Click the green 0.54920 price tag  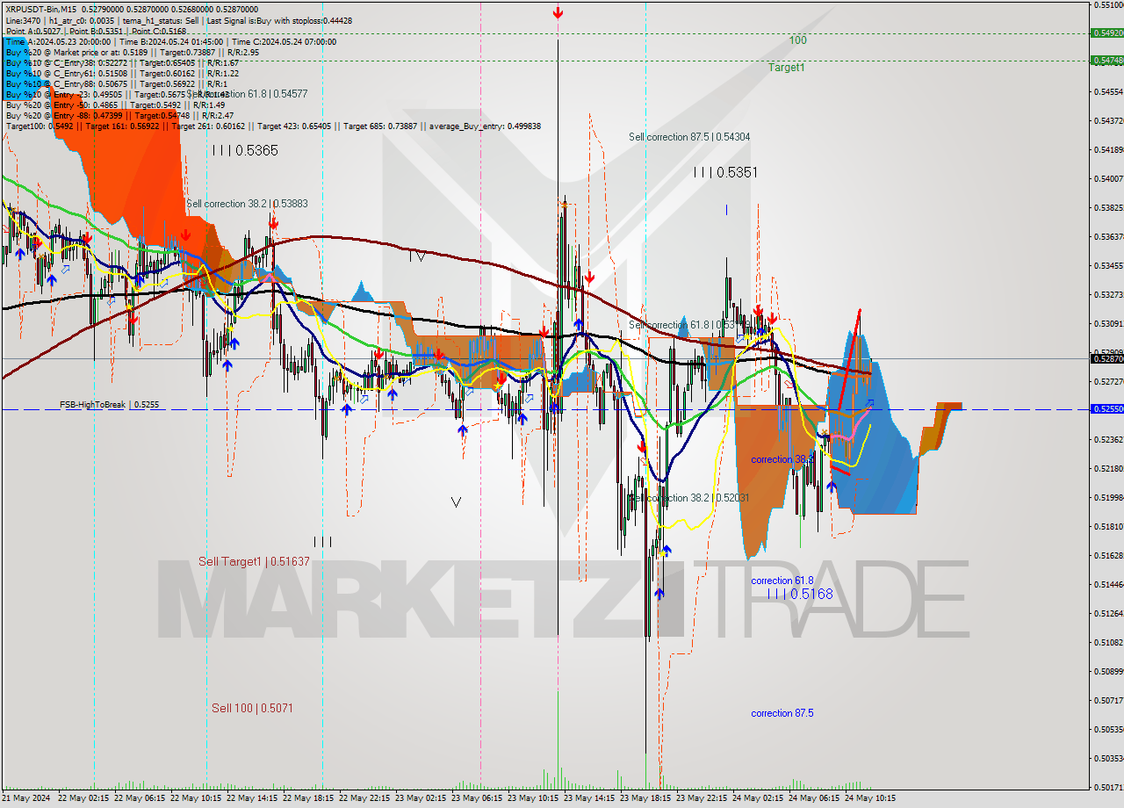click(x=1106, y=32)
